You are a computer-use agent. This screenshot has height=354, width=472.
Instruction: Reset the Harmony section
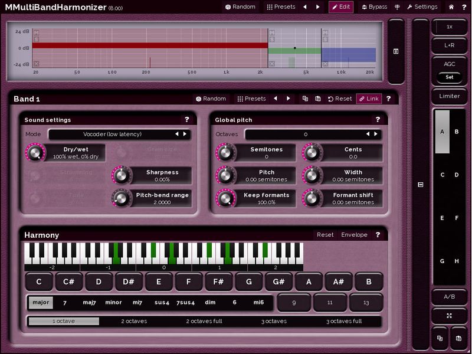click(x=325, y=235)
